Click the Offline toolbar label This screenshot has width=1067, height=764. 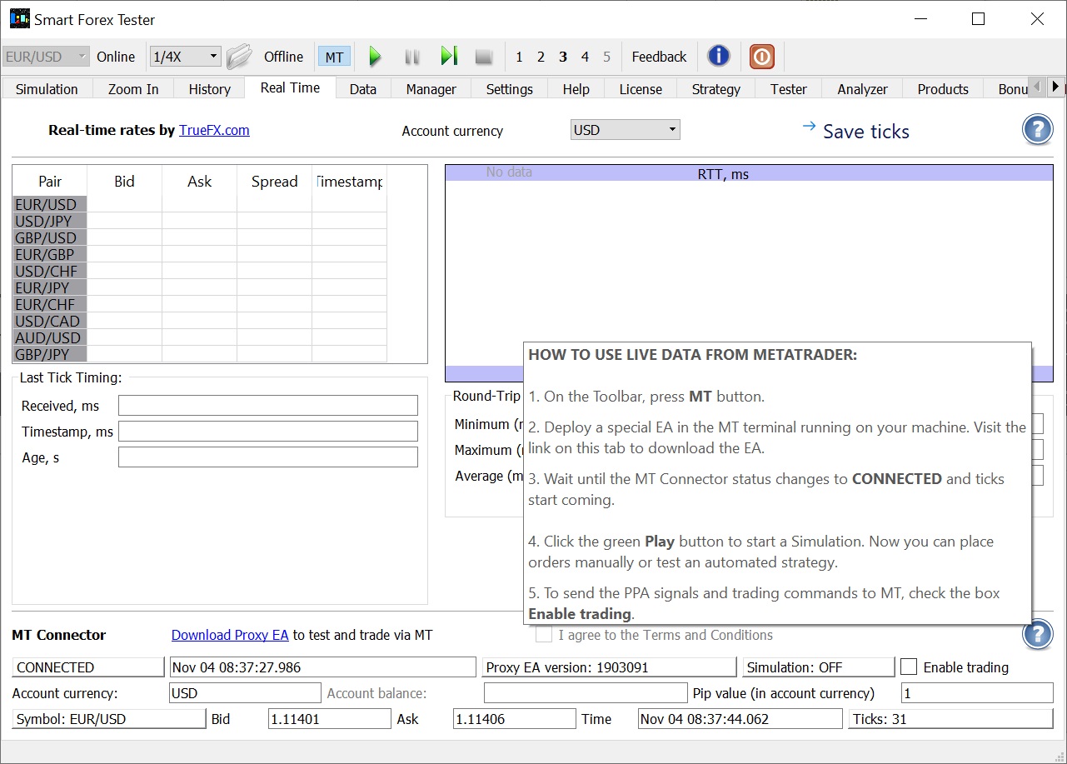click(283, 57)
